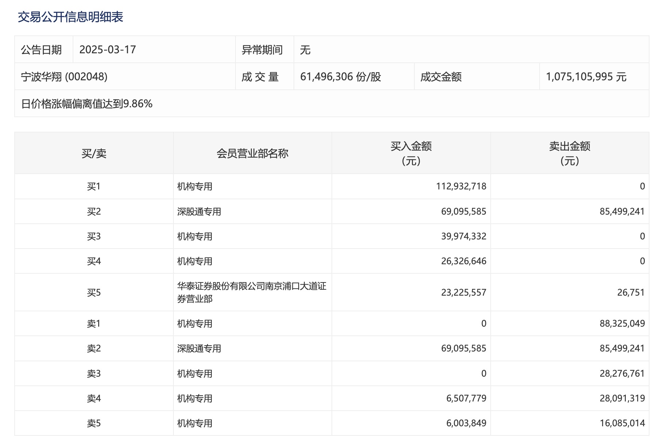Select sell amount 26,751 in 买5 row
663x446 pixels.
click(x=631, y=292)
